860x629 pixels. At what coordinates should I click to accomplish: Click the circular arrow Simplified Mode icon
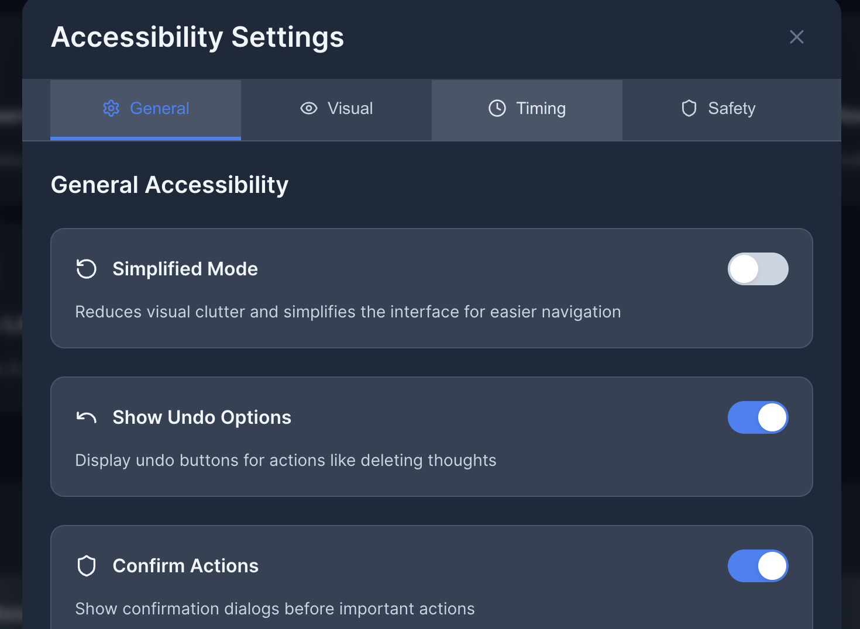coord(87,269)
